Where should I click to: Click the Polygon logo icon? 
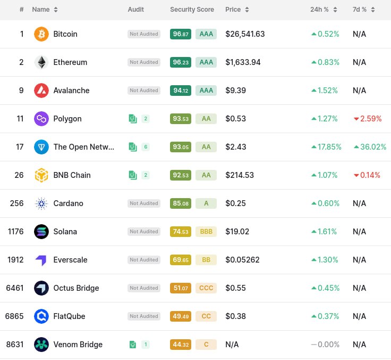[41, 119]
